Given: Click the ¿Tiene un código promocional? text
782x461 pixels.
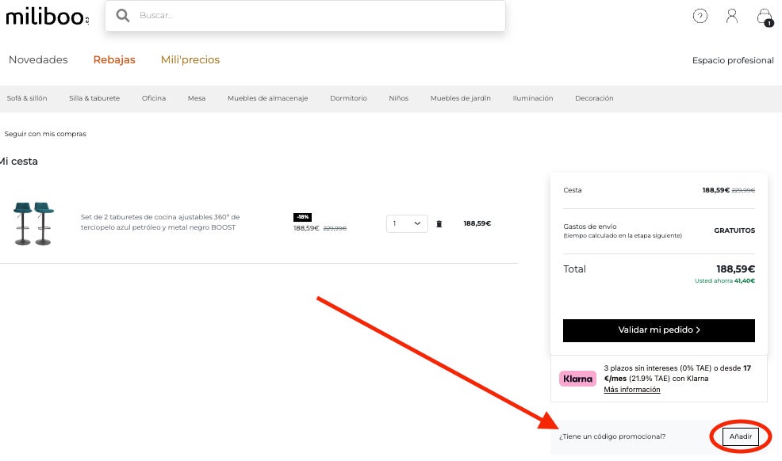Looking at the screenshot, I should tap(612, 436).
